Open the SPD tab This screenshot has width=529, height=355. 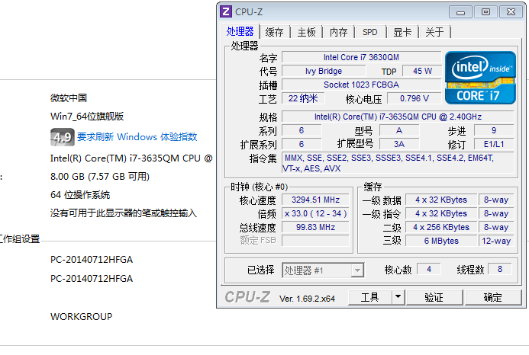coord(370,32)
